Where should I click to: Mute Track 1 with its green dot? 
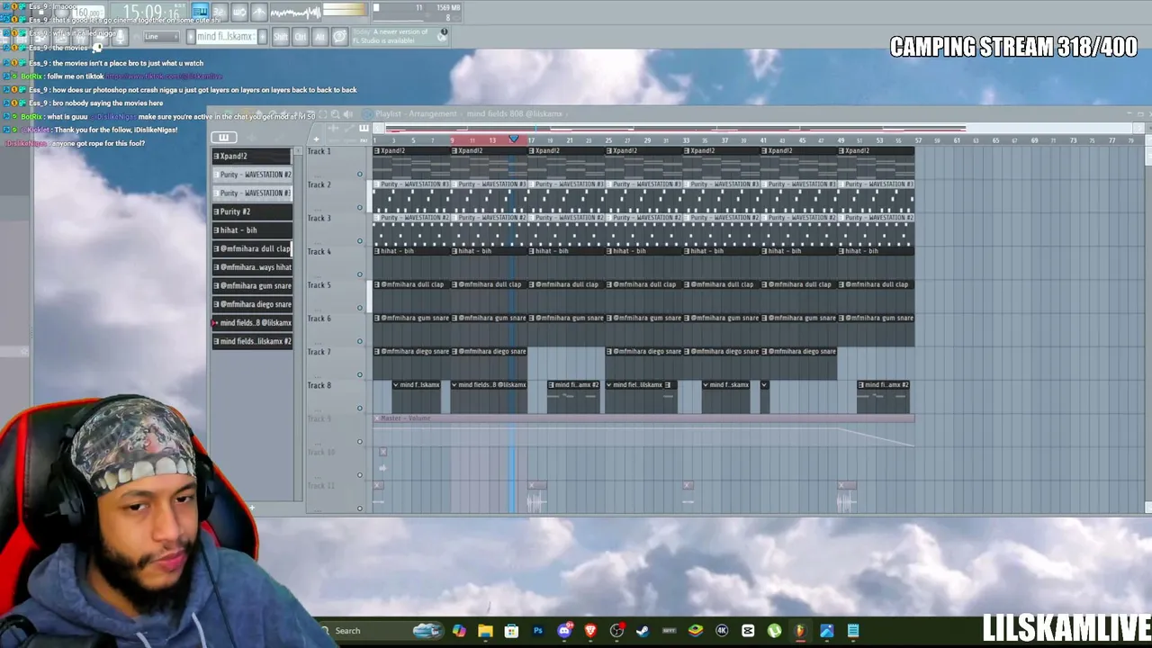click(x=360, y=175)
